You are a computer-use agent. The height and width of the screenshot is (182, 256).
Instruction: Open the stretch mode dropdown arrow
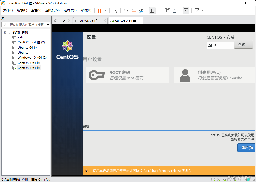click(x=202, y=11)
